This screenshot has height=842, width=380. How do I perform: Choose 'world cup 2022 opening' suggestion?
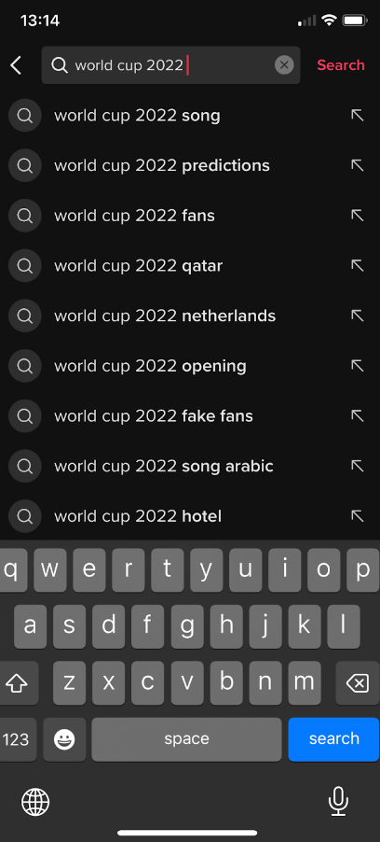coord(190,366)
